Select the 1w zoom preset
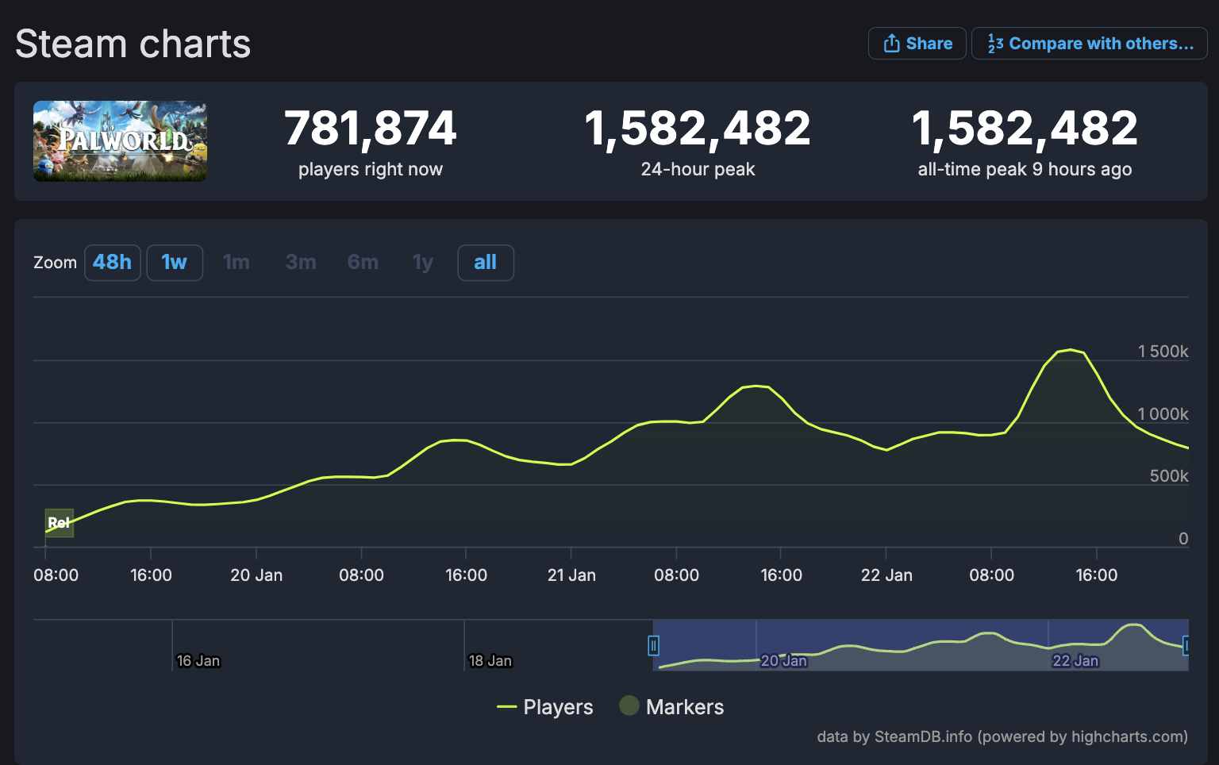 coord(174,262)
